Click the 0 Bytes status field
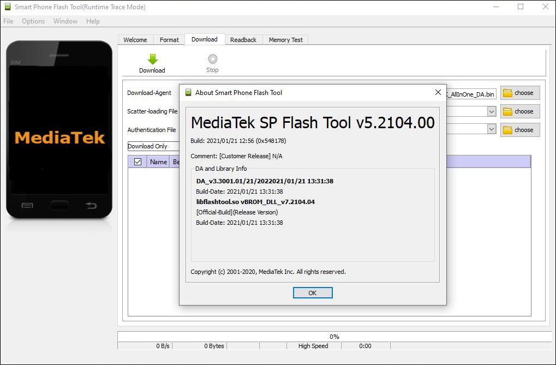The height and width of the screenshot is (365, 556). click(200, 346)
